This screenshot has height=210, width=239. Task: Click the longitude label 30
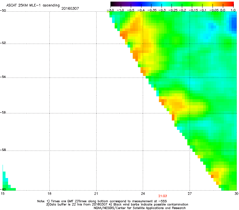(x=236, y=194)
